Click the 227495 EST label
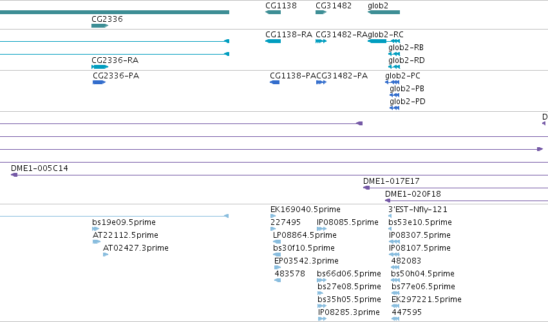The image size is (548, 322). click(285, 222)
